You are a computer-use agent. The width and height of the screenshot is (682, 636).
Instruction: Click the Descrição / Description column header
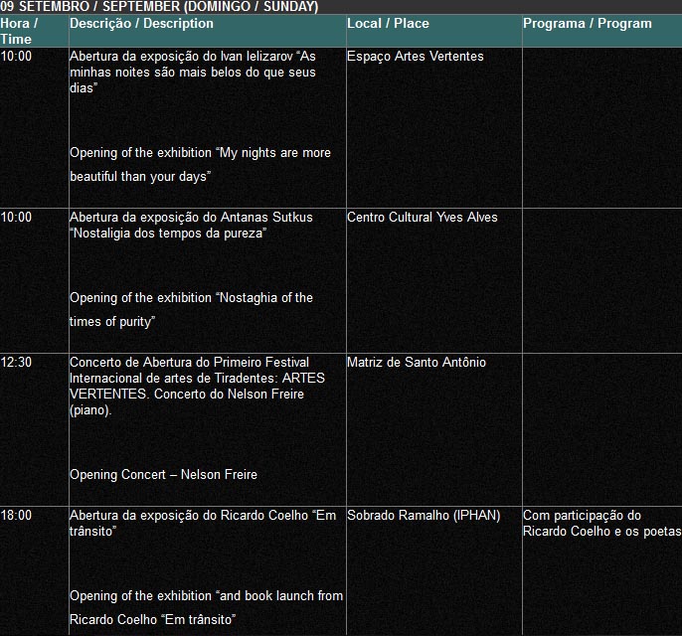pos(141,23)
